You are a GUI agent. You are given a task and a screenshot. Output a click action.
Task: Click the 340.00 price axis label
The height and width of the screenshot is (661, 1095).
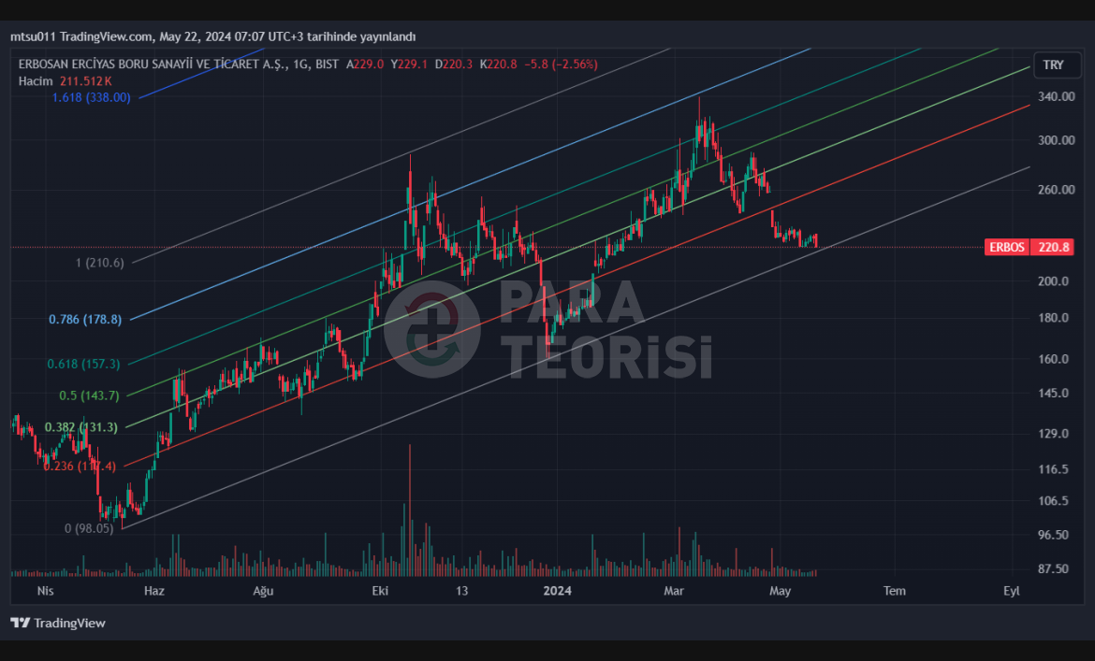(x=1056, y=96)
